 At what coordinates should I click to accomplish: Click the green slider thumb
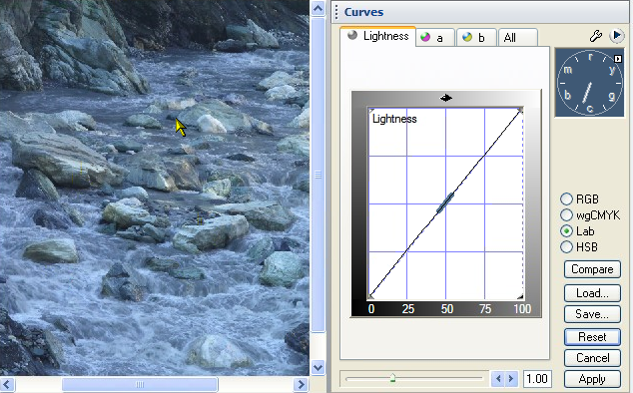(392, 378)
